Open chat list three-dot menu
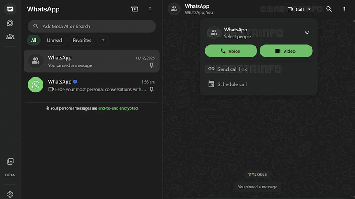The width and height of the screenshot is (355, 199). 150,9
